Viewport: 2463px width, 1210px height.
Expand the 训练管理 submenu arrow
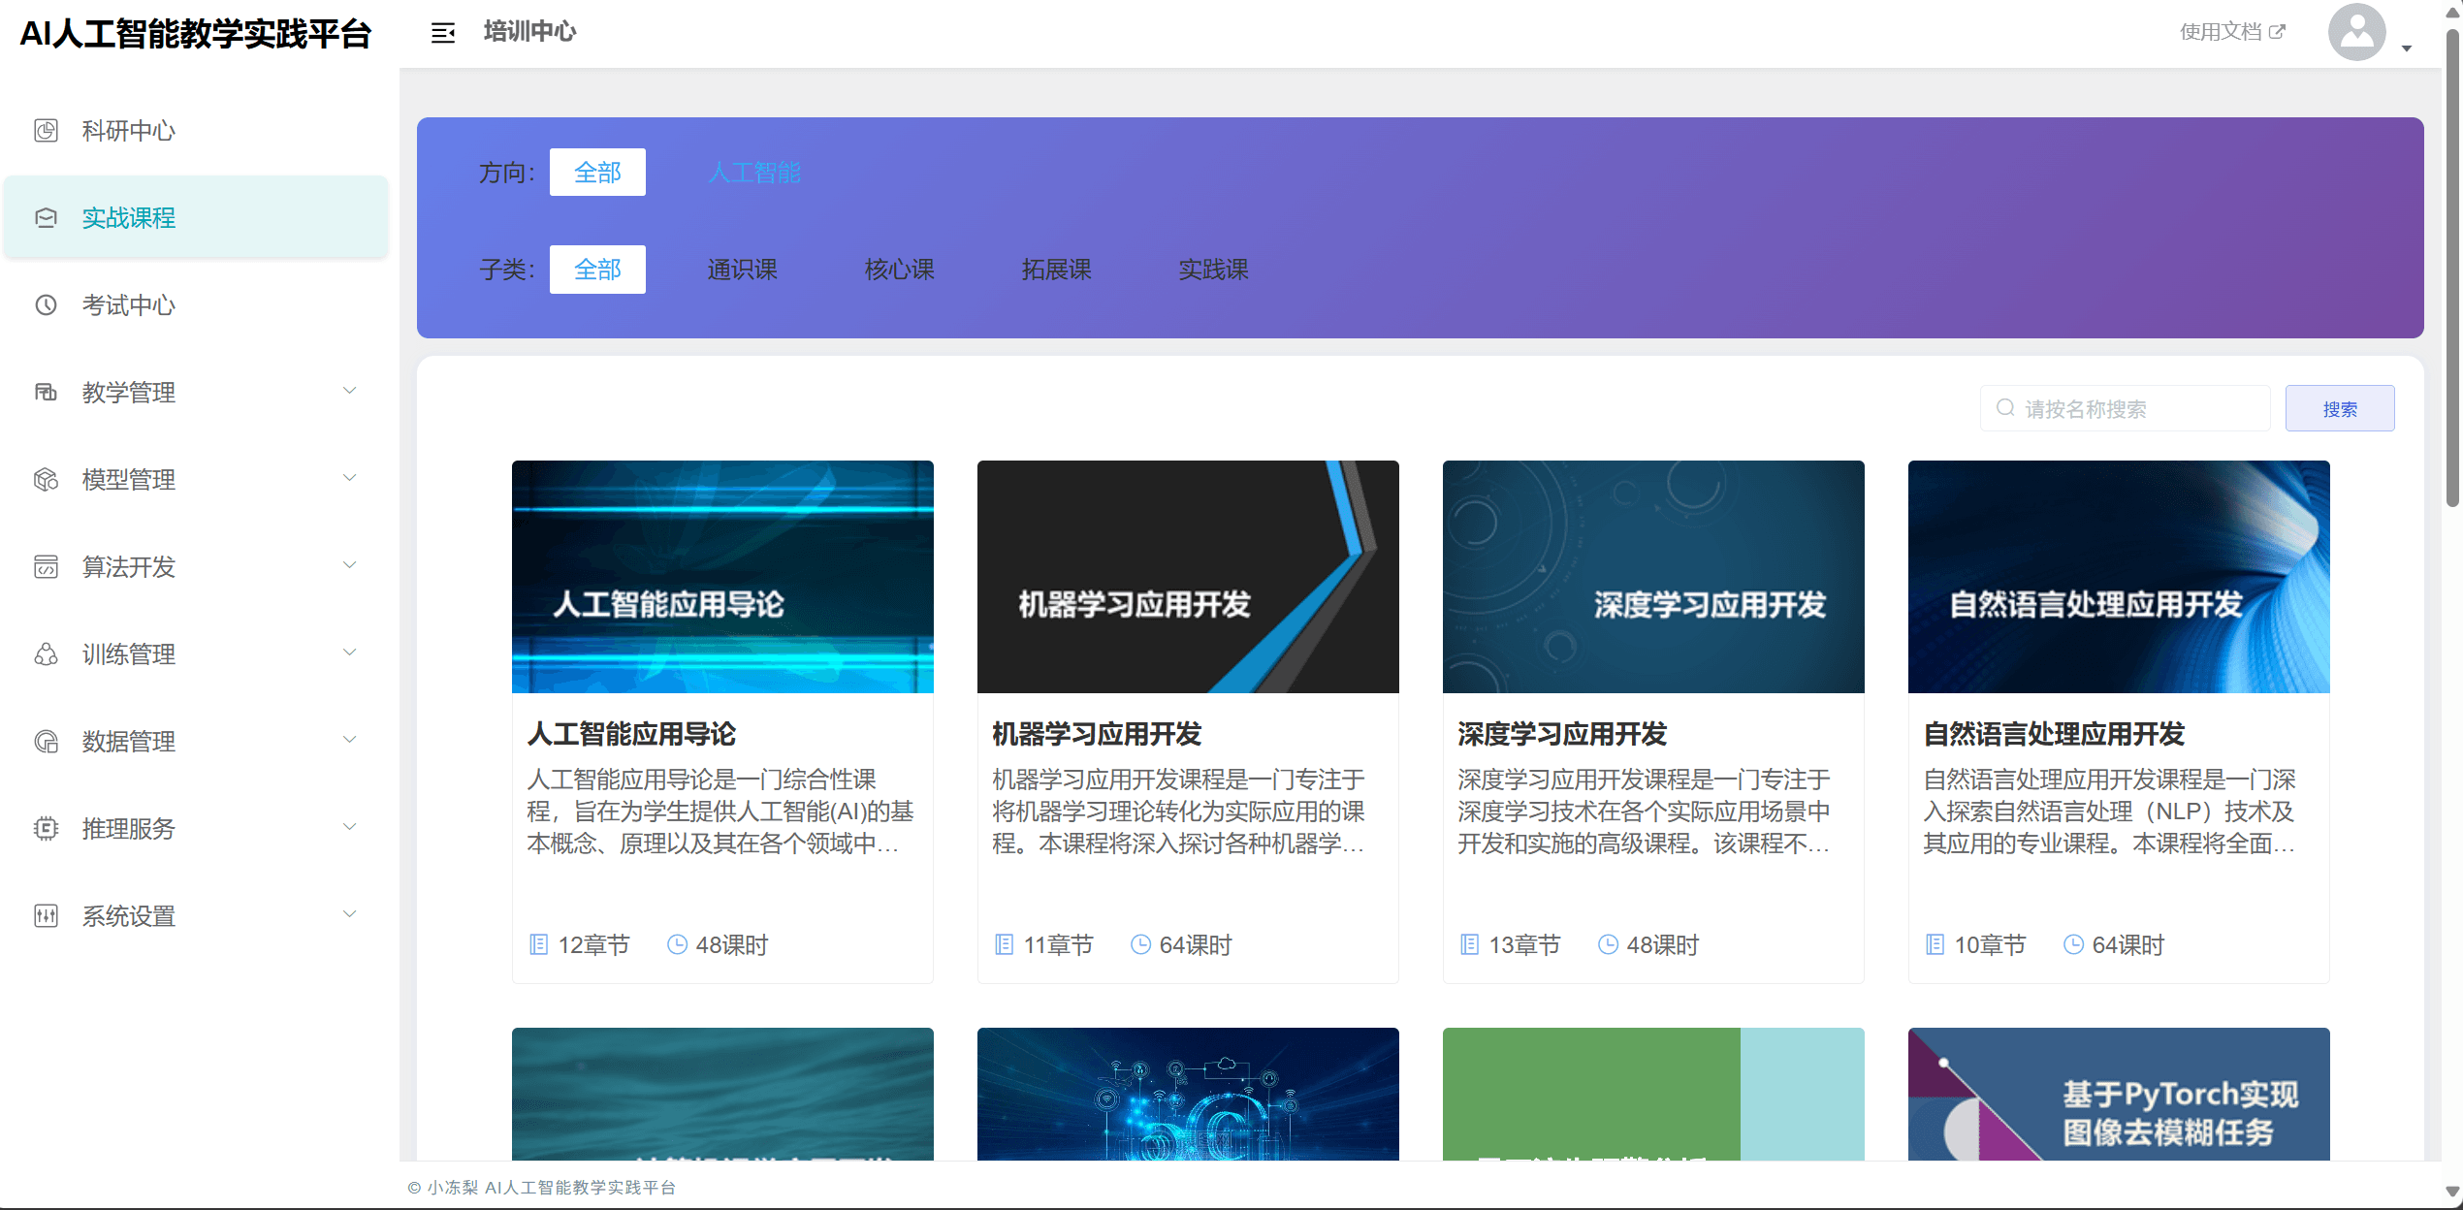[x=350, y=653]
